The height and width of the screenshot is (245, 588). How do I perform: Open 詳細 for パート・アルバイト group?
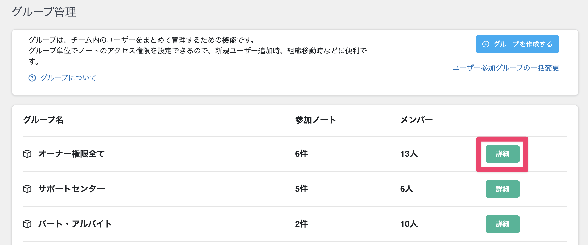(x=502, y=224)
